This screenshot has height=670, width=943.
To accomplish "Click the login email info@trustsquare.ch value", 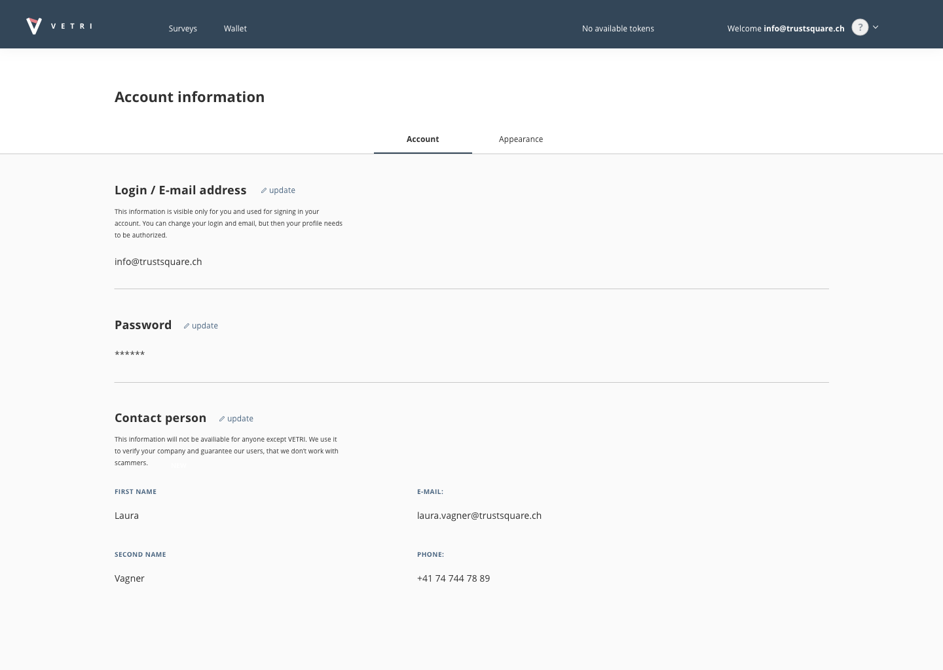I will point(158,262).
